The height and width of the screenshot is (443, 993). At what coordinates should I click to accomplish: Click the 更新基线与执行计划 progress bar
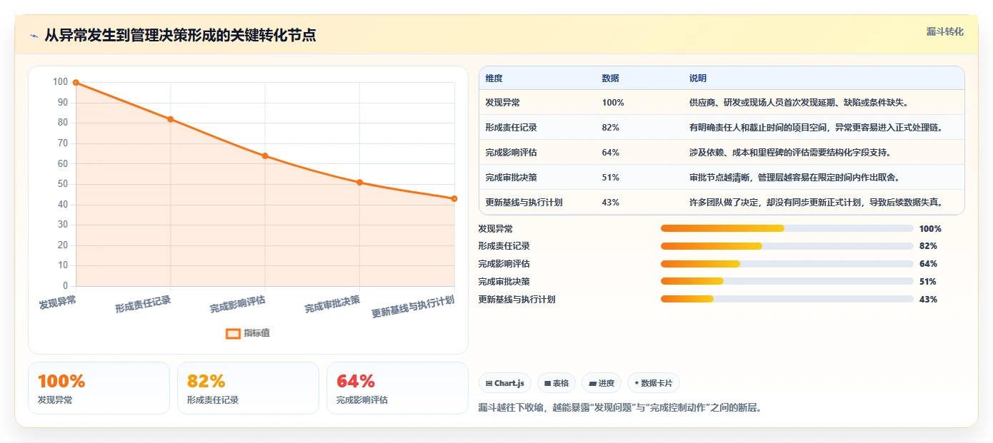coord(787,300)
